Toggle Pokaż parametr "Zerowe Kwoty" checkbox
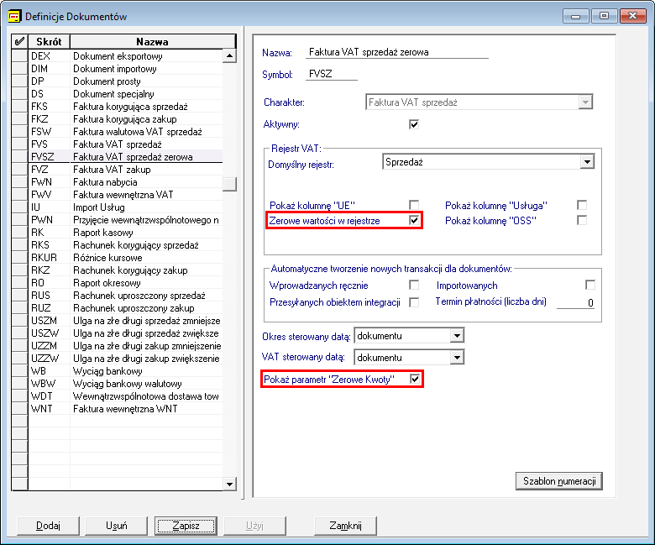655x545 pixels. (x=414, y=380)
